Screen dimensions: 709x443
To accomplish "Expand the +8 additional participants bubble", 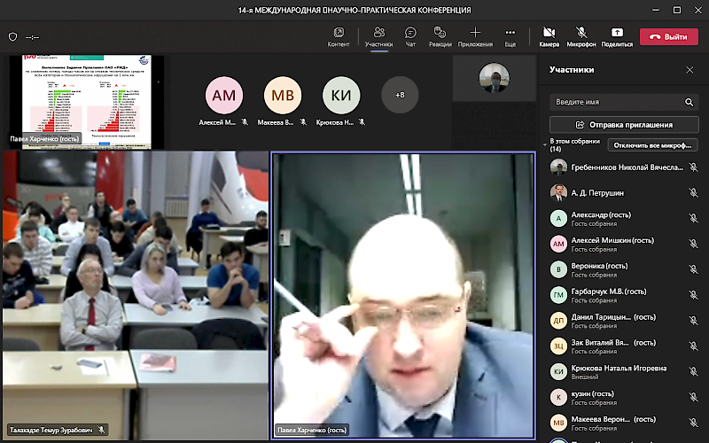I will 400,94.
